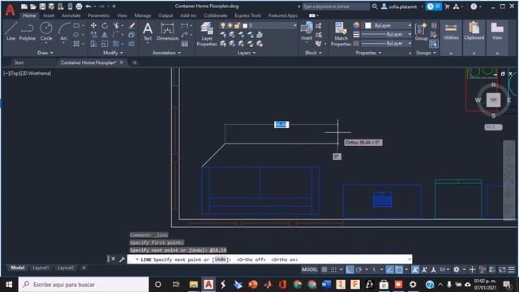The image size is (519, 292).
Task: Click the Array tool icon
Action: click(x=116, y=44)
